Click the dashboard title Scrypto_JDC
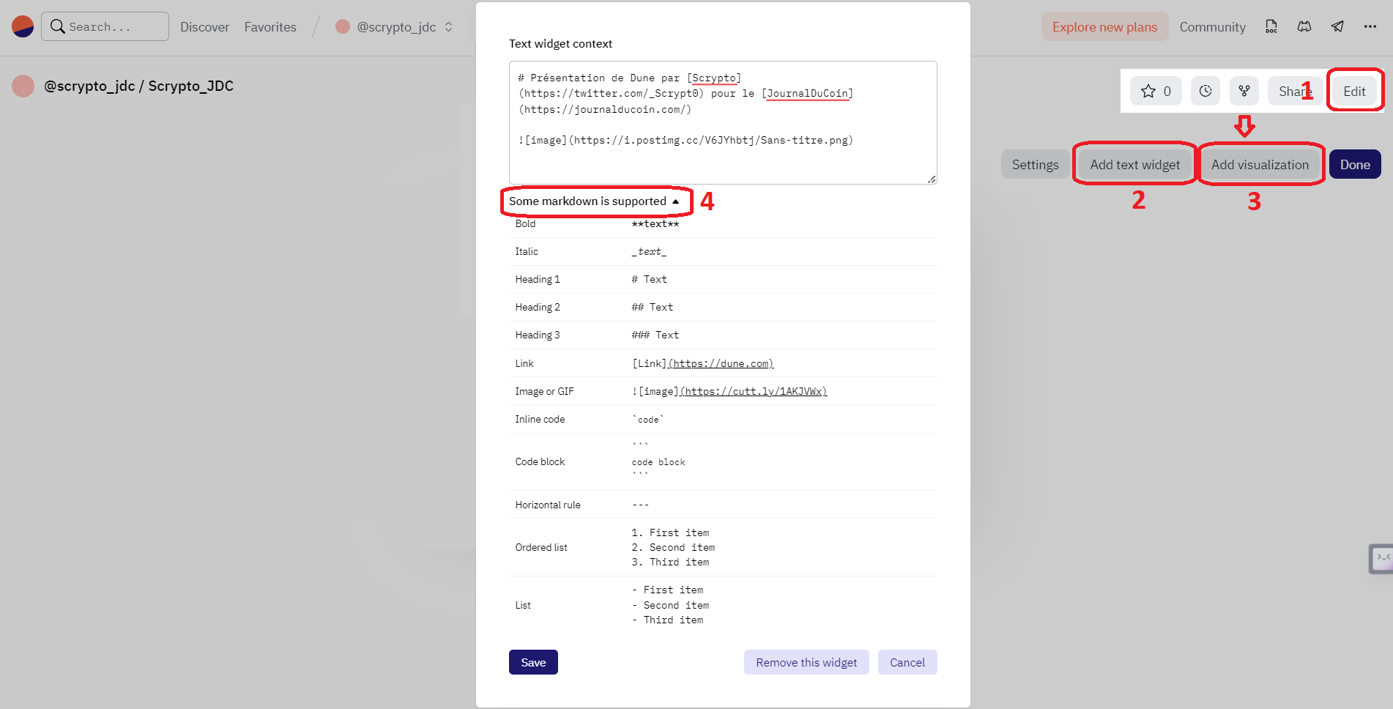Viewport: 1393px width, 709px height. coord(191,86)
